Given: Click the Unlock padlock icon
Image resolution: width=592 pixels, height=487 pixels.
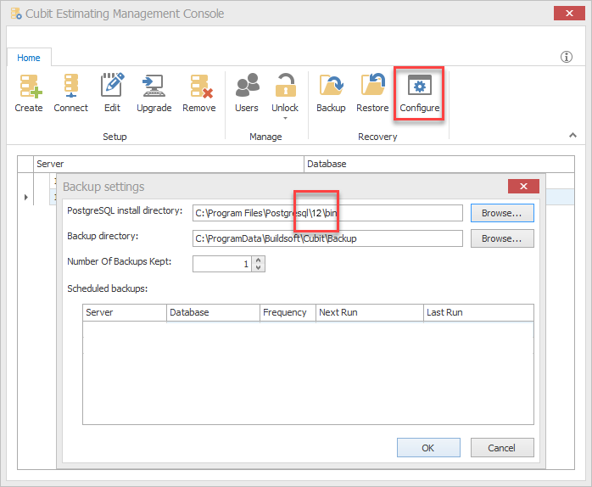Looking at the screenshot, I should click(285, 86).
